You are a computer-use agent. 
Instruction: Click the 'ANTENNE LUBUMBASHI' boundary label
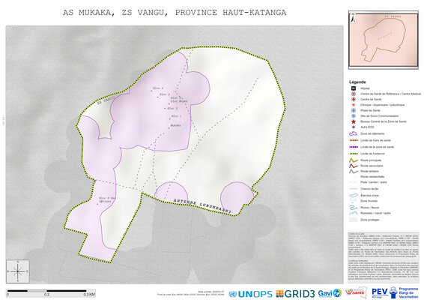click(x=202, y=206)
